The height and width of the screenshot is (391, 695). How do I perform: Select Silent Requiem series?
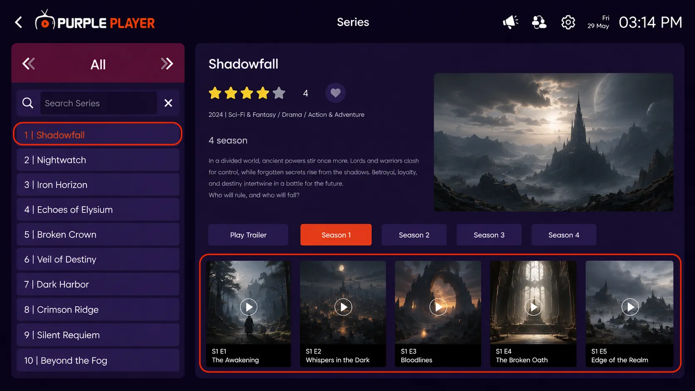[x=98, y=335]
